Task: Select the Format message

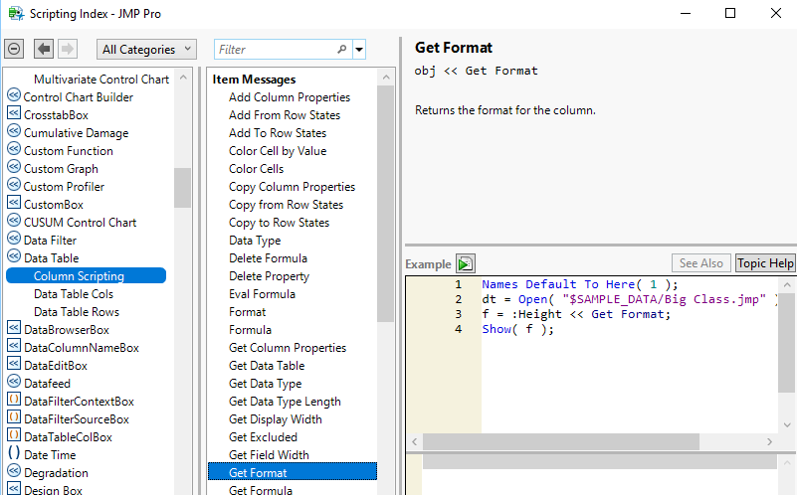Action: click(247, 312)
